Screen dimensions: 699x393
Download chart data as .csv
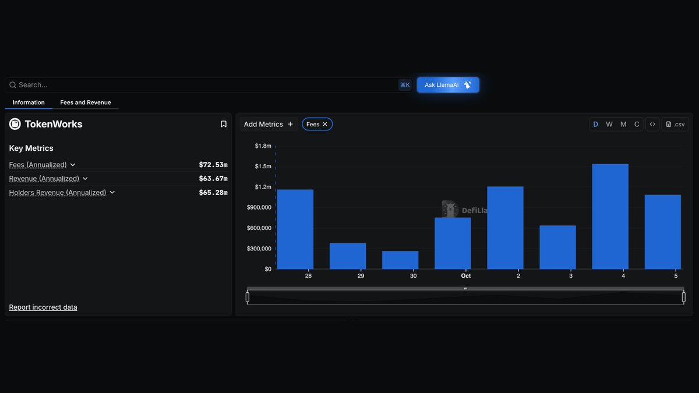tap(675, 124)
